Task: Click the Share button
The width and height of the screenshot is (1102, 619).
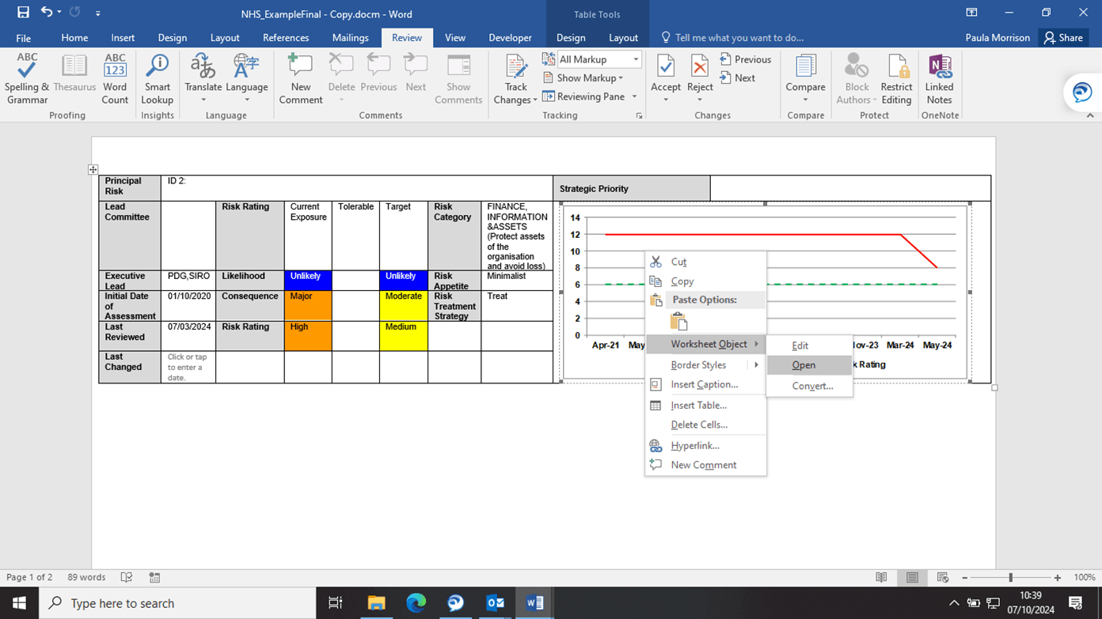Action: click(1063, 37)
